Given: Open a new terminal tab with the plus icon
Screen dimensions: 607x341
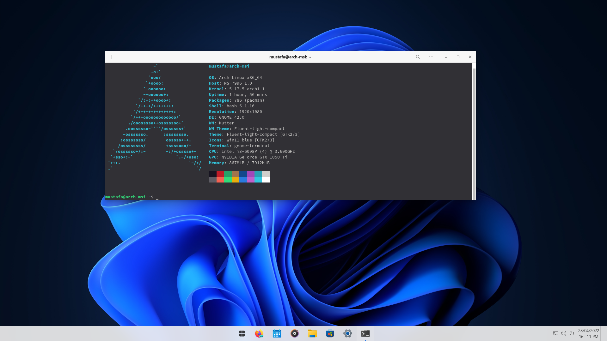Looking at the screenshot, I should pos(112,57).
